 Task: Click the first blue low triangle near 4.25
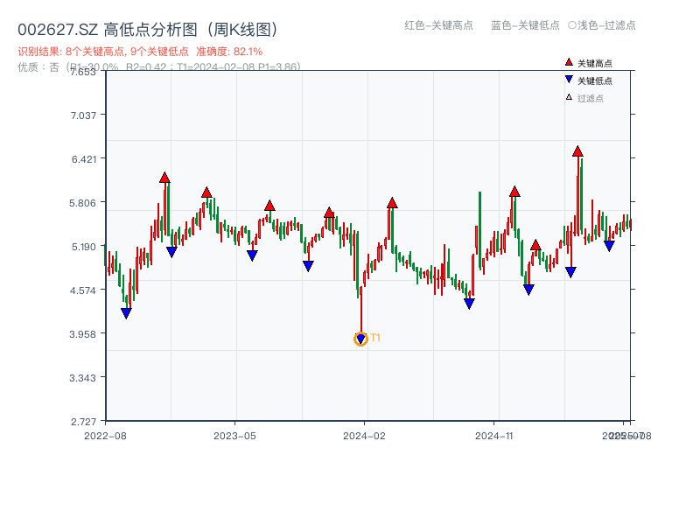pyautogui.click(x=126, y=313)
